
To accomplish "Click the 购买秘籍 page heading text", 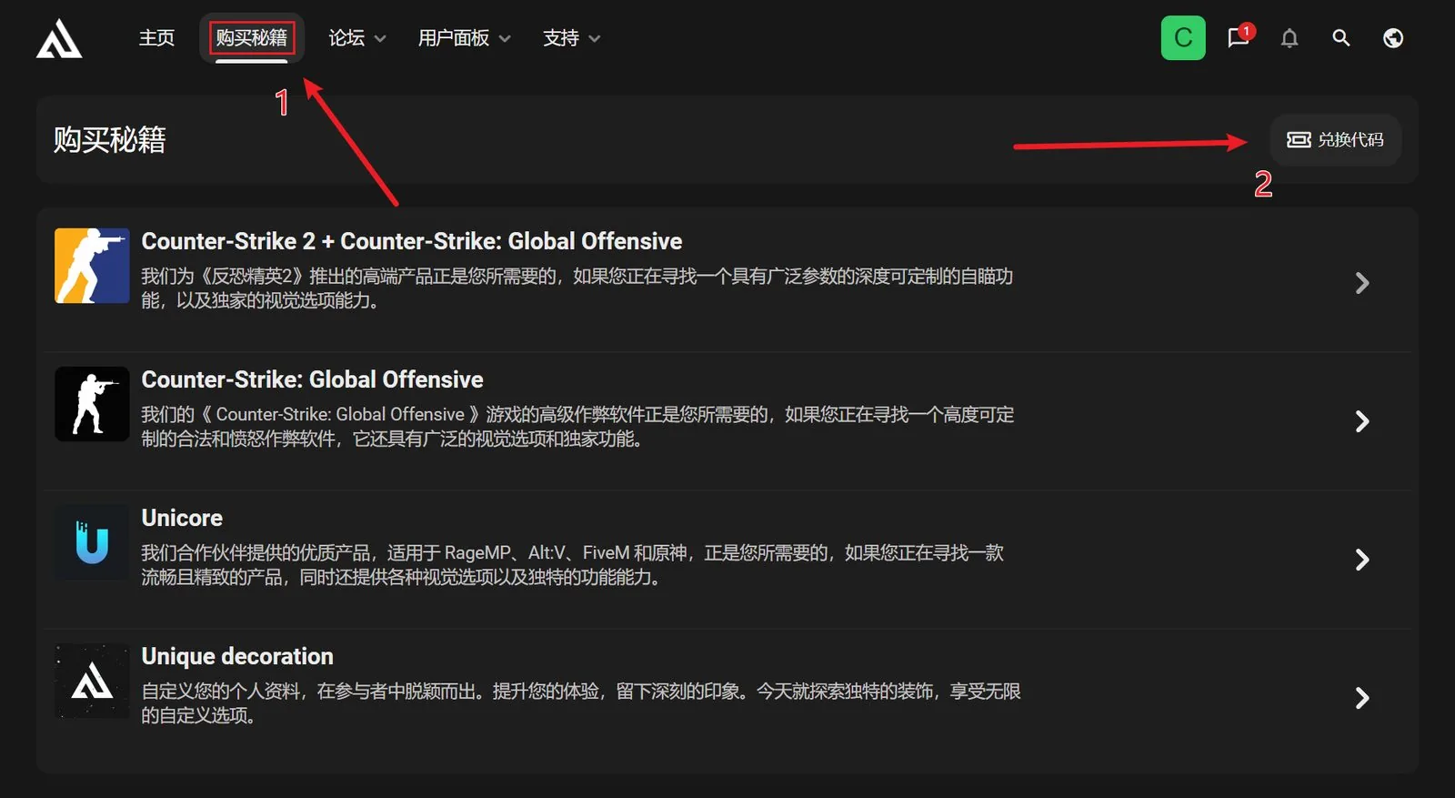I will pos(109,139).
